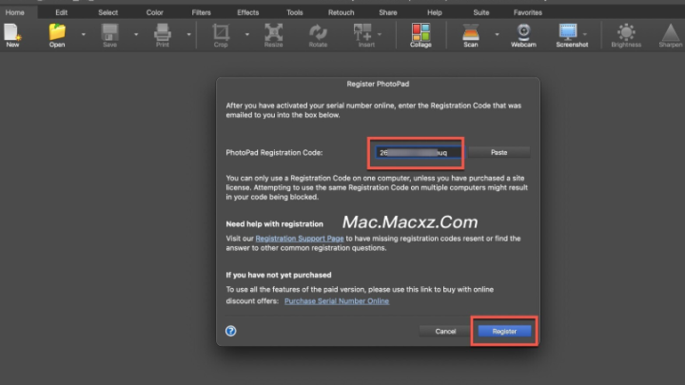Expand the Print dropdown arrow
The image size is (685, 385).
(188, 34)
